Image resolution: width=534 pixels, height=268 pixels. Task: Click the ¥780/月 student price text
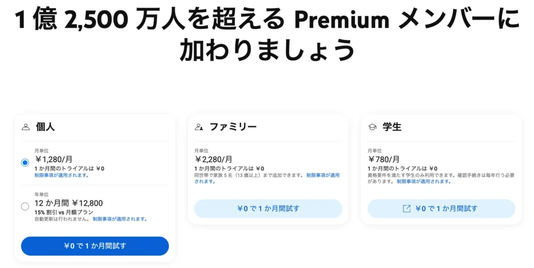[x=383, y=159]
